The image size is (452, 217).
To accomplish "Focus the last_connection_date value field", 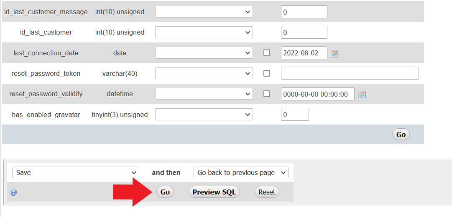I will [304, 53].
